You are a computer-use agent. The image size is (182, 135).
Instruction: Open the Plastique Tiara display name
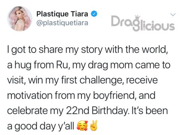tap(62, 14)
